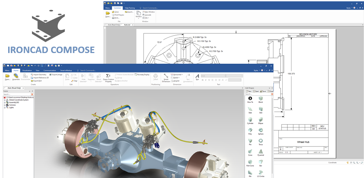
Task: Open Query Custom Property tool
Action: point(108,78)
